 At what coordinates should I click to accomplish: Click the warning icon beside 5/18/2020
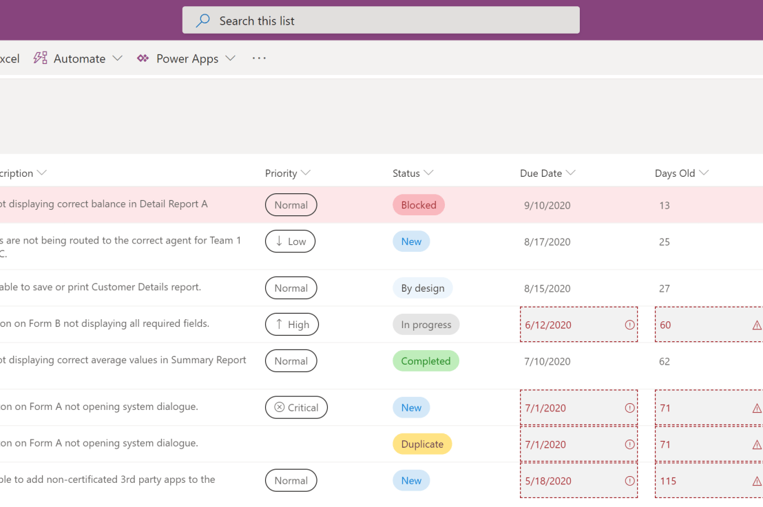629,481
